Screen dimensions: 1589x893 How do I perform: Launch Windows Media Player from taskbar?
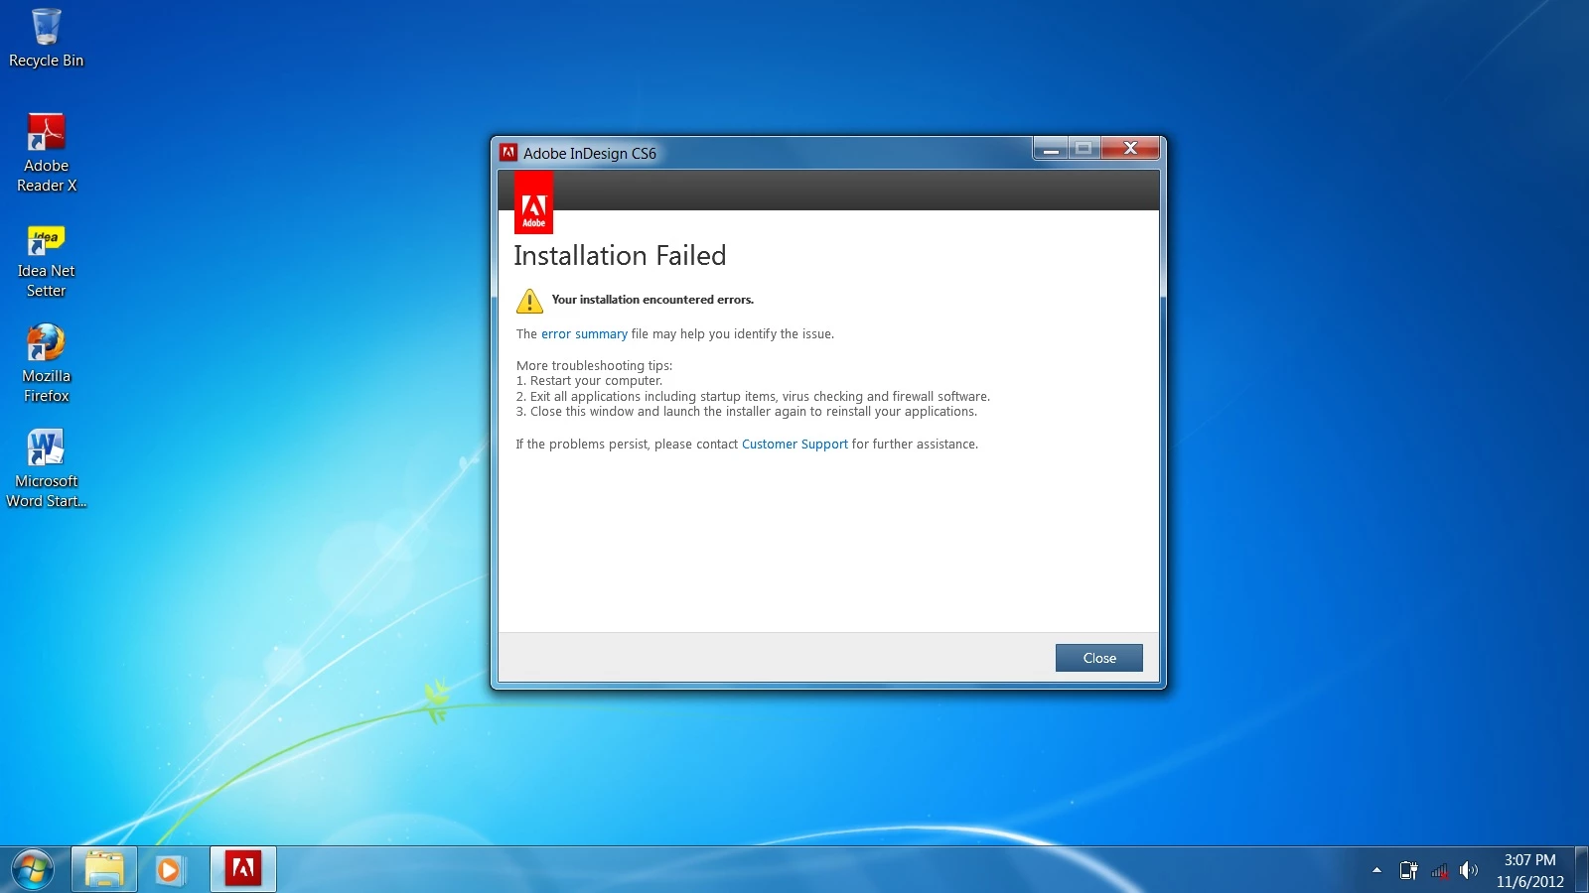coord(169,870)
